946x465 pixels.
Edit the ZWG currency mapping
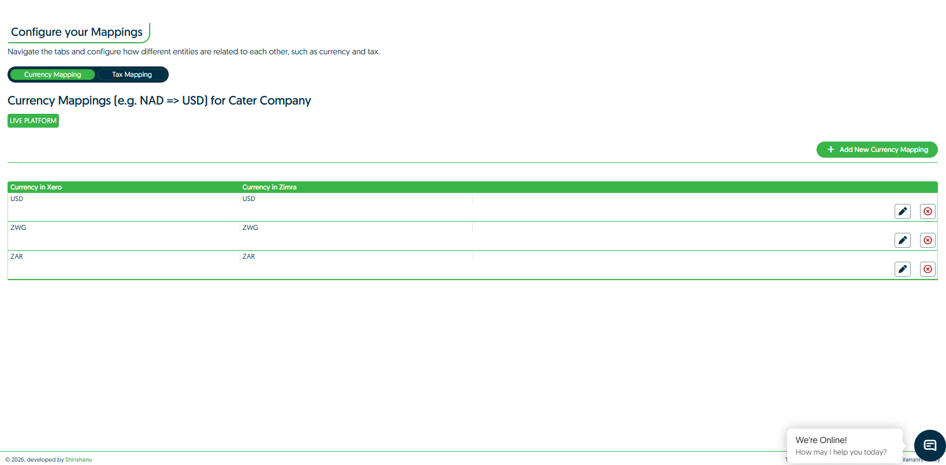[x=902, y=240]
